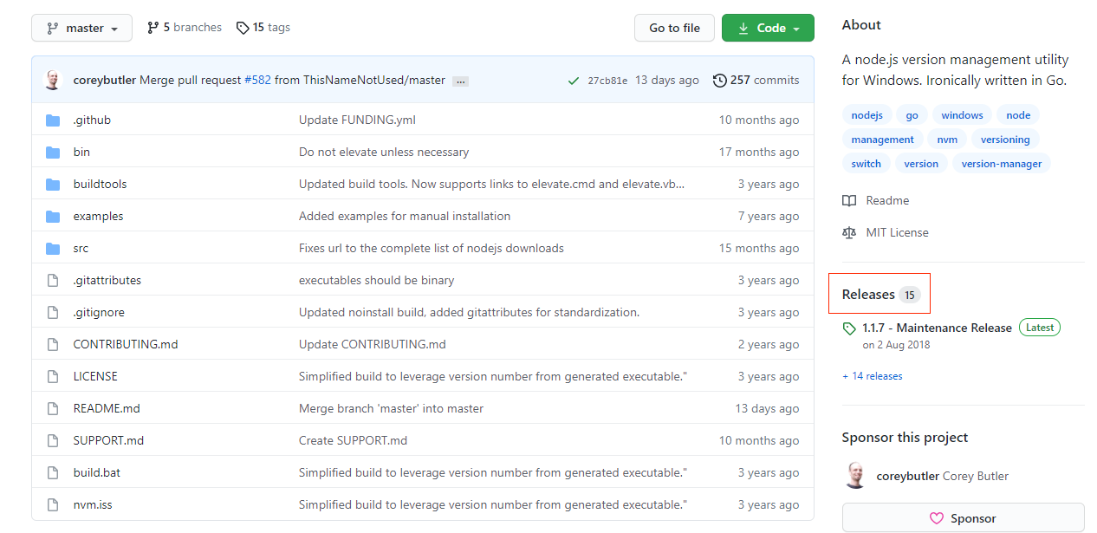The height and width of the screenshot is (533, 1097).
Task: Select the node topic tag
Action: [1018, 115]
